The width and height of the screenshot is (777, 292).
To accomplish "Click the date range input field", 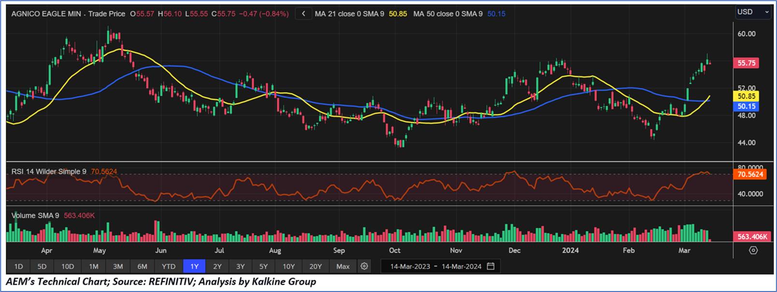I will pyautogui.click(x=435, y=266).
